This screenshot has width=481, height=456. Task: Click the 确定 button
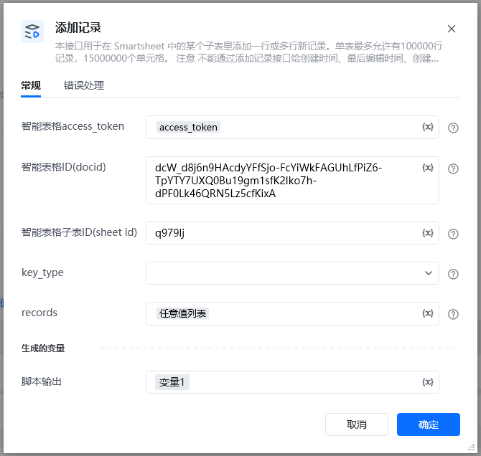pos(429,424)
